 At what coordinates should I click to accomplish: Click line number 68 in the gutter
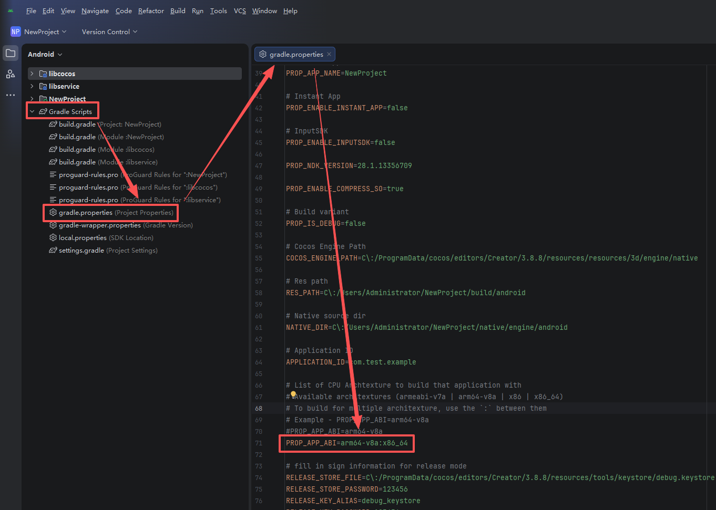coord(259,408)
